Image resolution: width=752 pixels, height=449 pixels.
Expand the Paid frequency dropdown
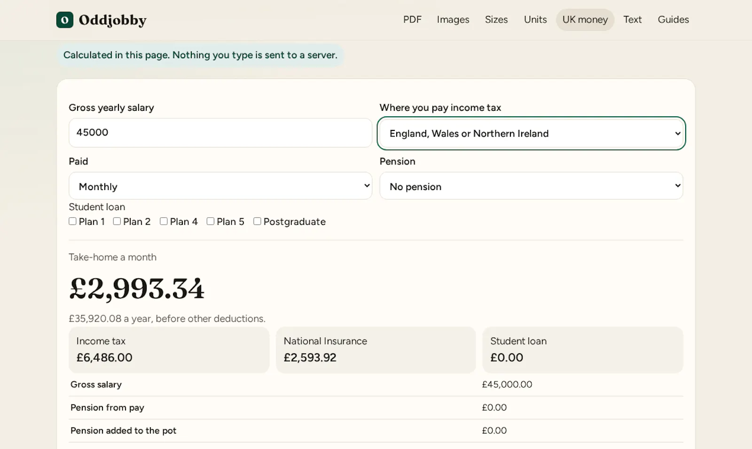[x=220, y=186]
